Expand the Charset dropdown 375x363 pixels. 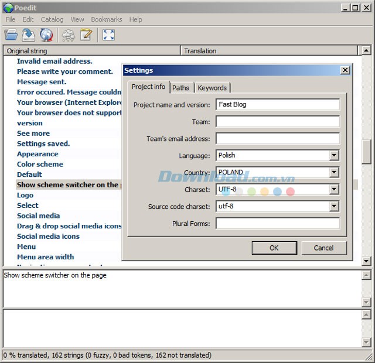coord(334,190)
